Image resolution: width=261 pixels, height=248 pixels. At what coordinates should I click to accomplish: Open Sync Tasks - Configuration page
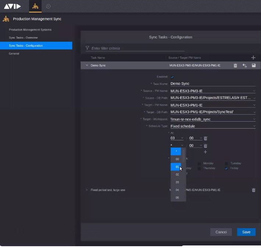[x=36, y=46]
